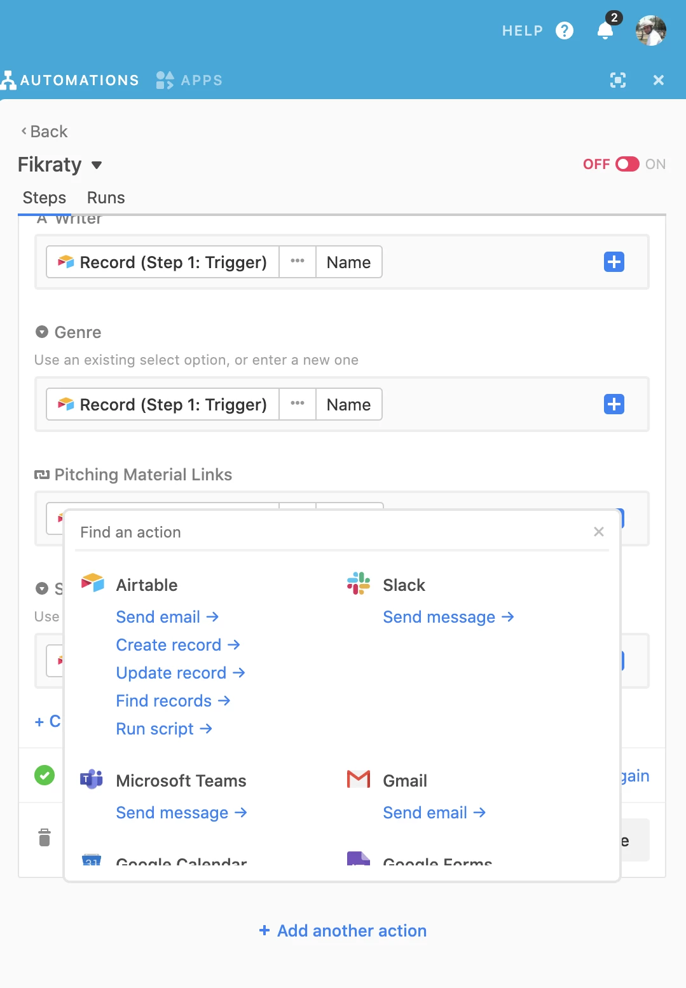Viewport: 686px width, 988px height.
Task: Open the user profile avatar
Action: click(x=651, y=30)
